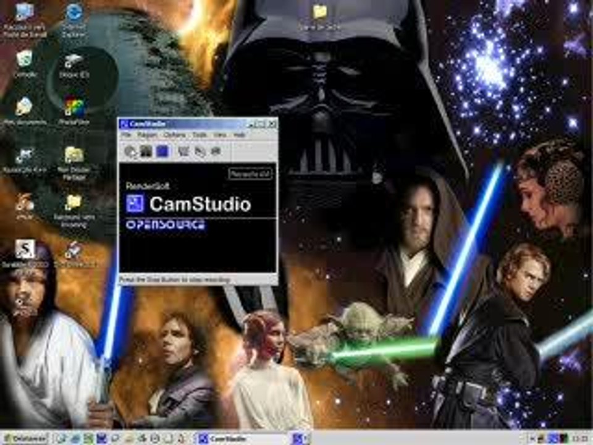Open Screen Annotations from CamStudio toolbar
The image size is (593, 445).
(200, 151)
